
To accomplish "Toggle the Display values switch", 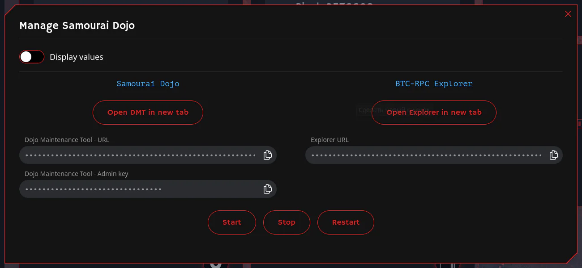I will pyautogui.click(x=32, y=57).
